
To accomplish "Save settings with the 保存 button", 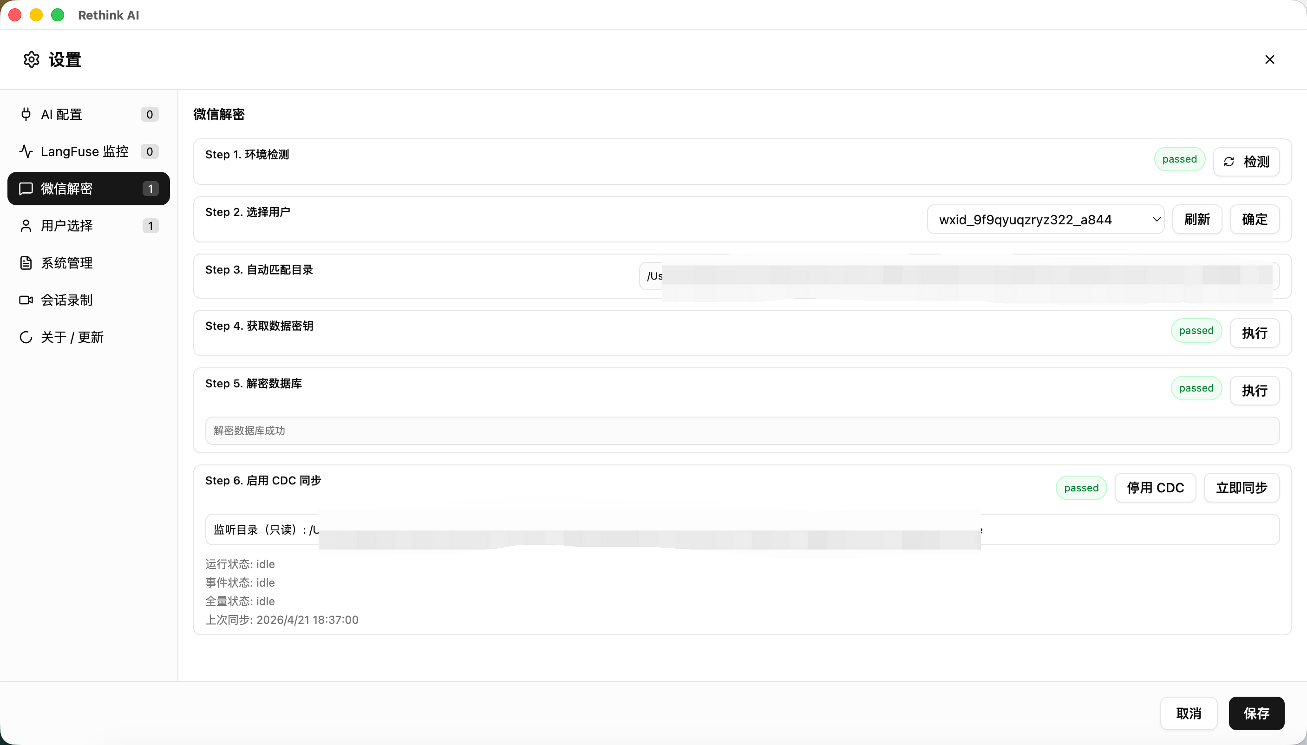I will coord(1256,713).
